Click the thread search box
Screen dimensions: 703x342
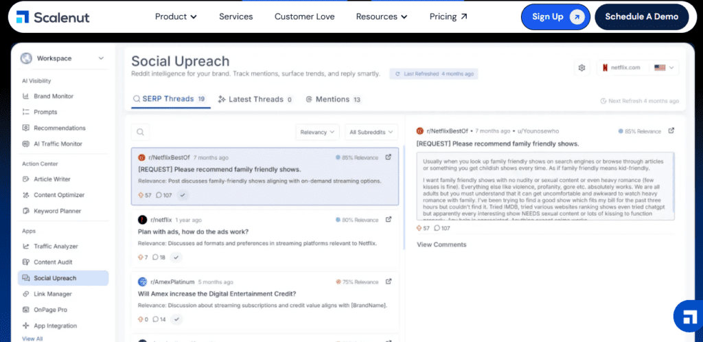(x=140, y=133)
